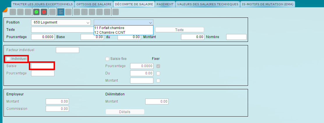Toggle the Fixer checkbox beside Du
The image size is (324, 123).
pos(158,74)
